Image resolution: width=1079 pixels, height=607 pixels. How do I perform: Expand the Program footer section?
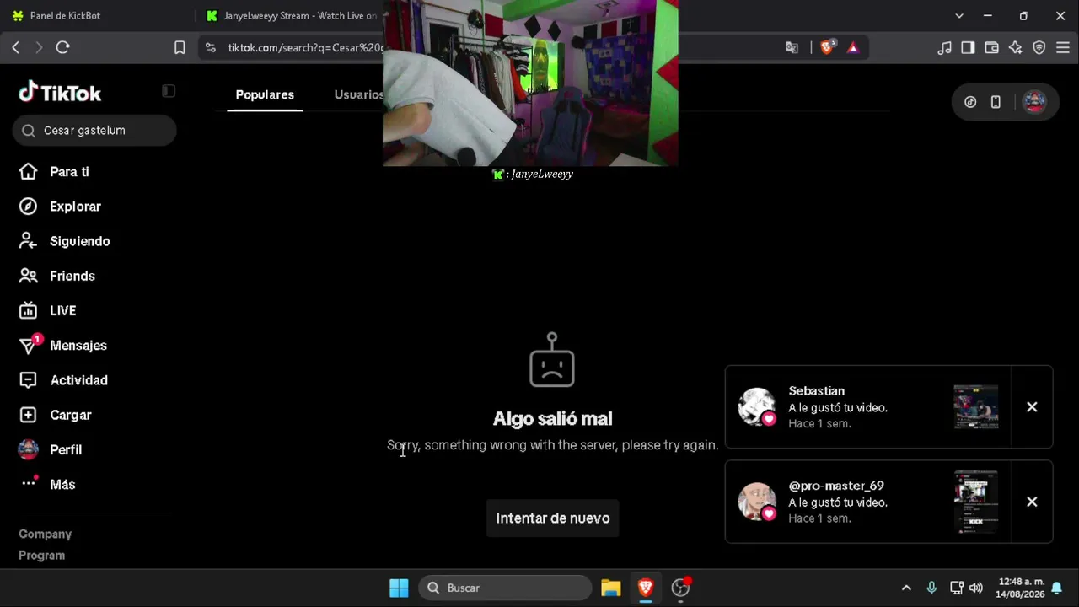42,556
